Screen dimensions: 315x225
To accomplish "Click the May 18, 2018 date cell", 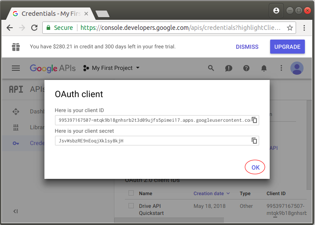I will [209, 206].
